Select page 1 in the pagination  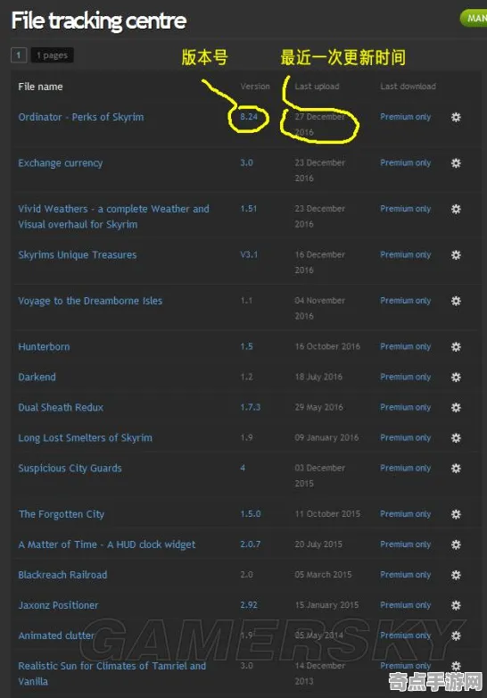tap(19, 55)
